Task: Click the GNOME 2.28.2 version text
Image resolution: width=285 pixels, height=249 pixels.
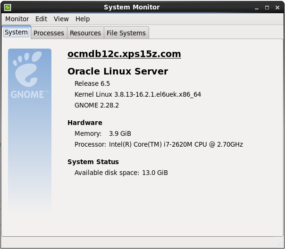Action: pos(97,105)
